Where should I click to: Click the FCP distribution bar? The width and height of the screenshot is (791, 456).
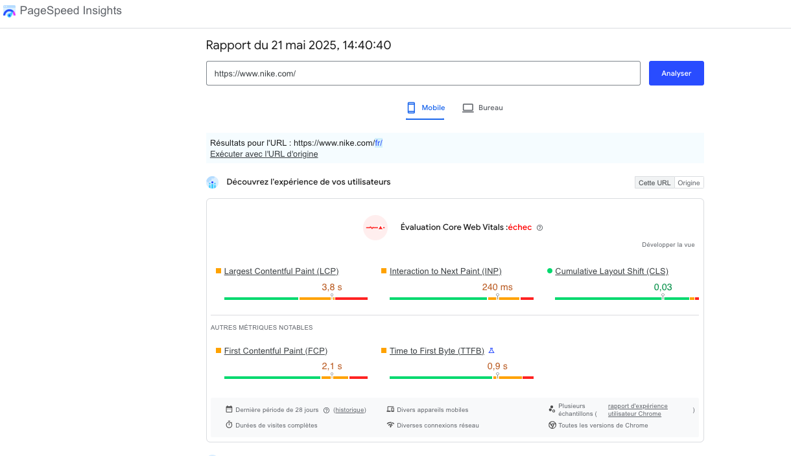coord(296,378)
